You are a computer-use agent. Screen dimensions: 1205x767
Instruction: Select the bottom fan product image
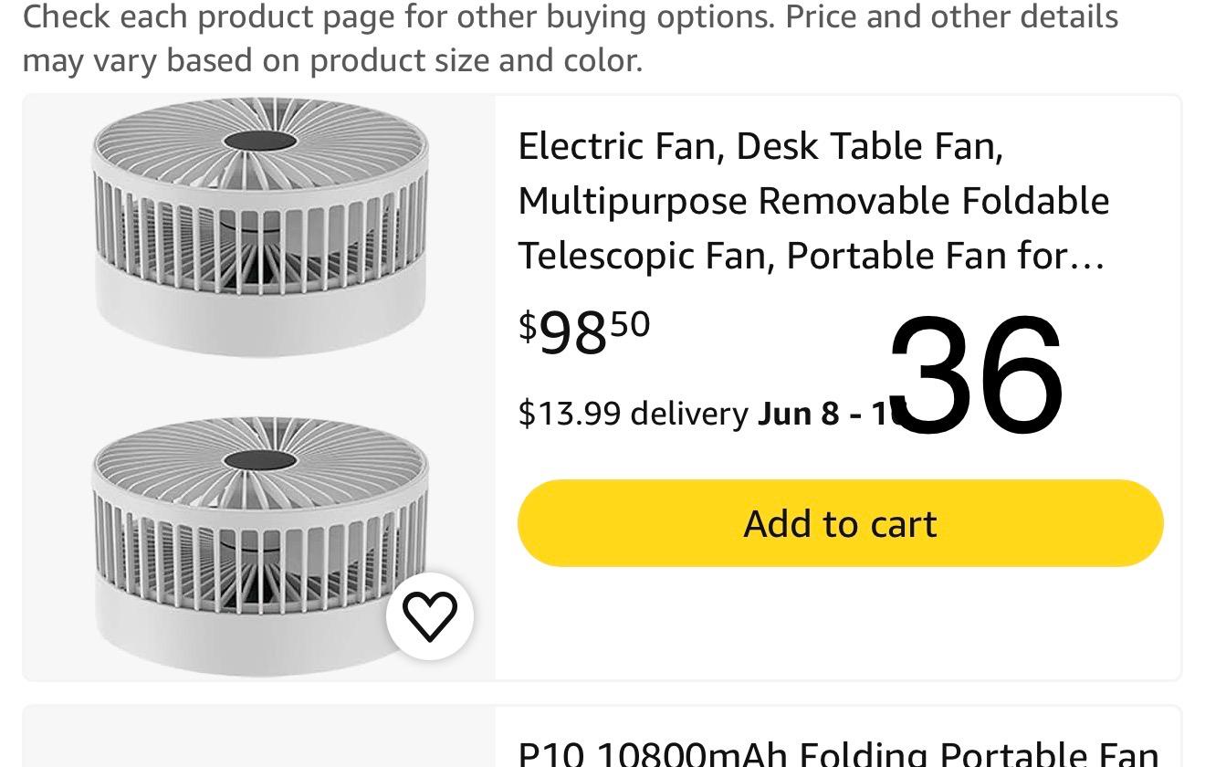259,545
